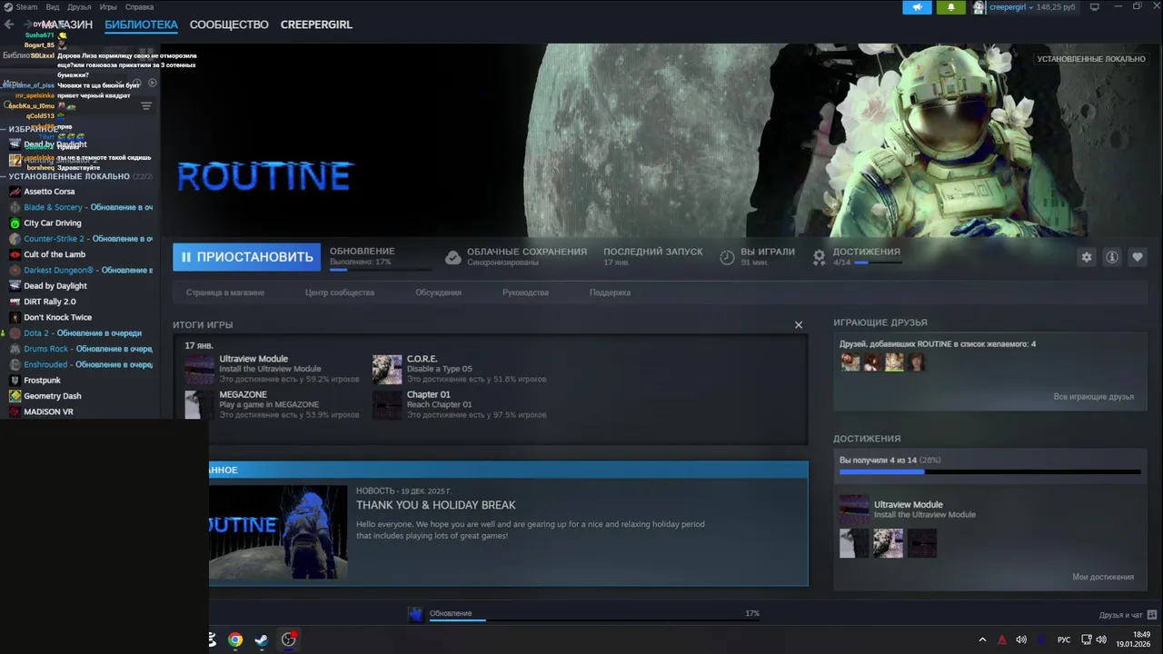Open the Обсуждения tab

(x=438, y=292)
